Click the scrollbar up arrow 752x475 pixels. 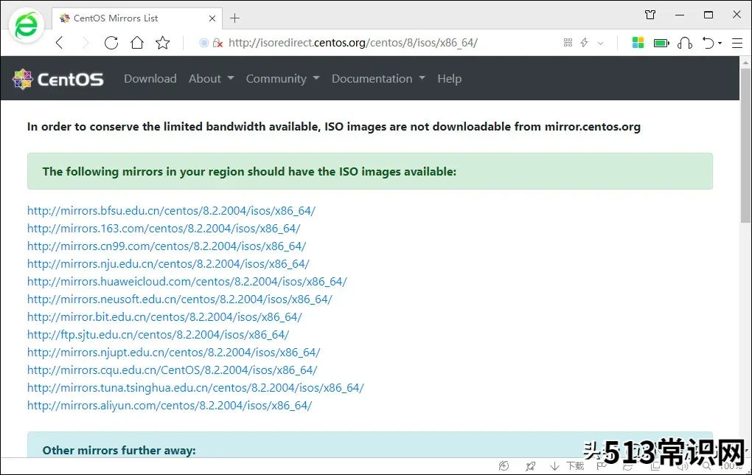(745, 63)
